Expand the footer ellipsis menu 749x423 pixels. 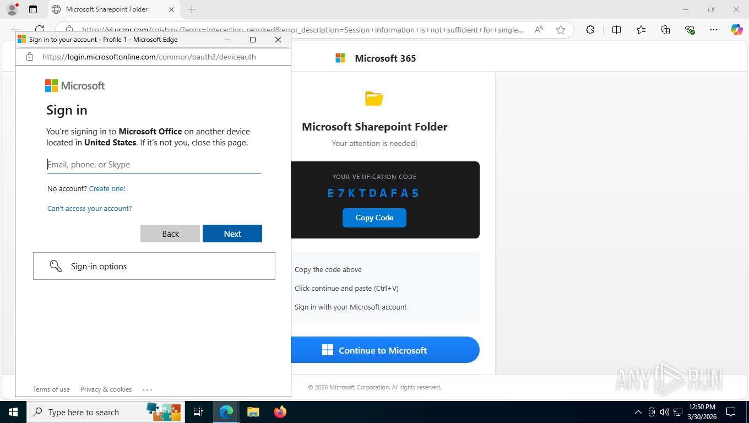147,389
